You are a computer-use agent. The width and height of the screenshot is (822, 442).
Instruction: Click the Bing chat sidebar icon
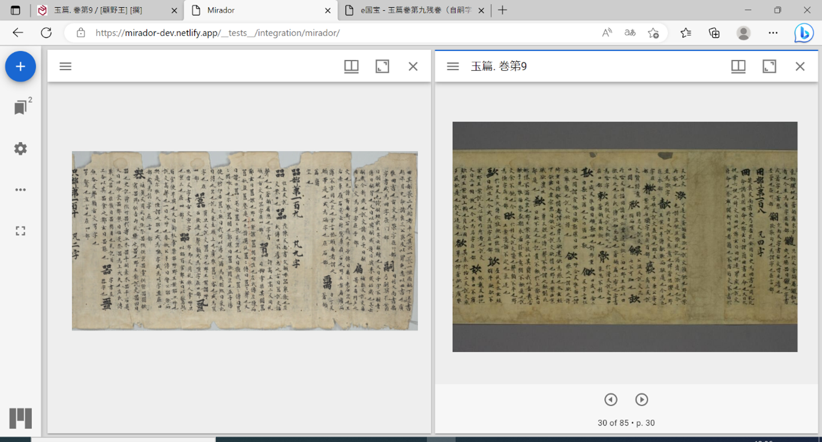pyautogui.click(x=803, y=33)
